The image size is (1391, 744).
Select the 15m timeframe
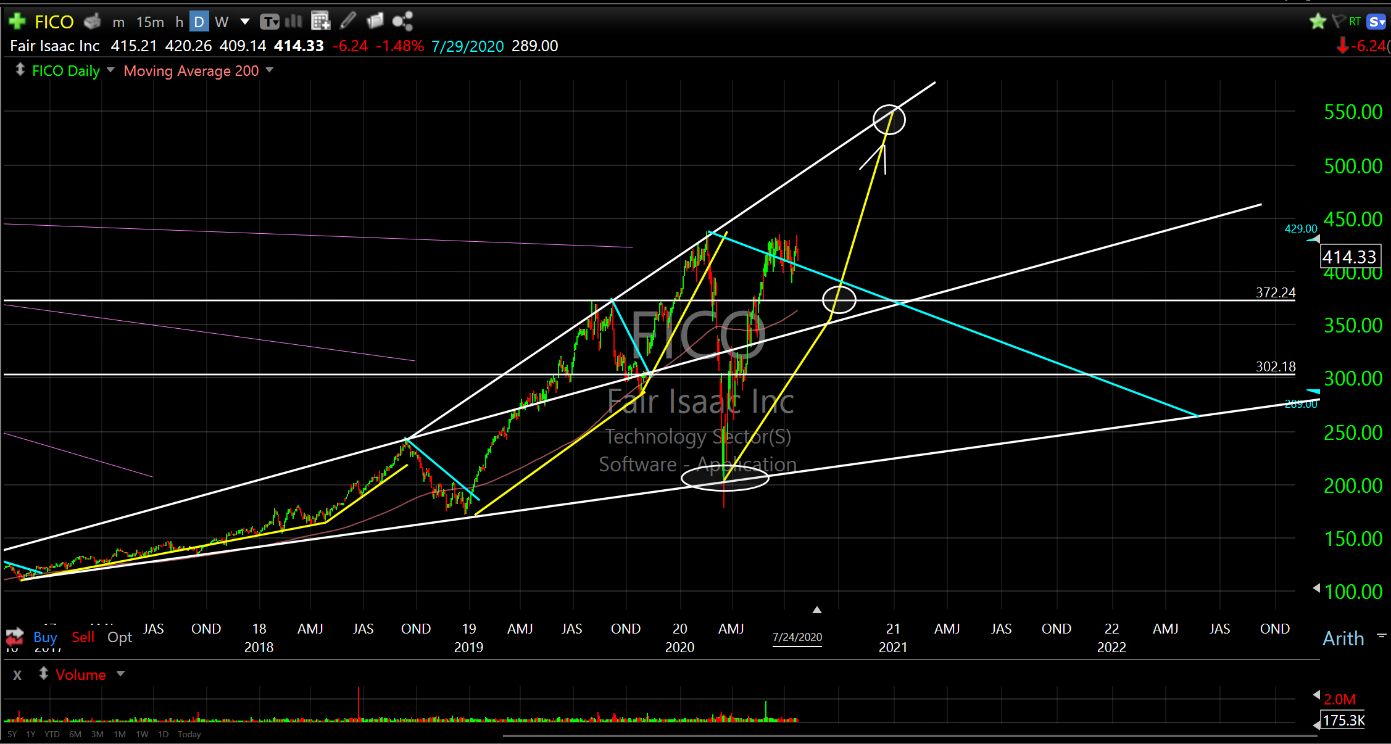click(150, 22)
